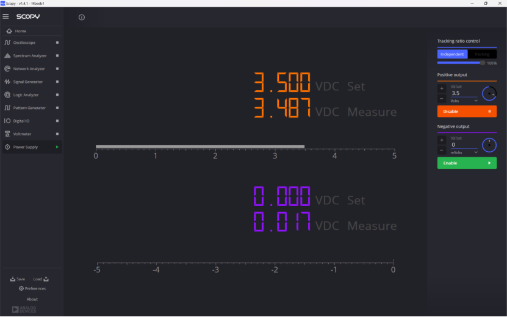Click the Power Supply icon
The height and width of the screenshot is (317, 507).
point(7,147)
